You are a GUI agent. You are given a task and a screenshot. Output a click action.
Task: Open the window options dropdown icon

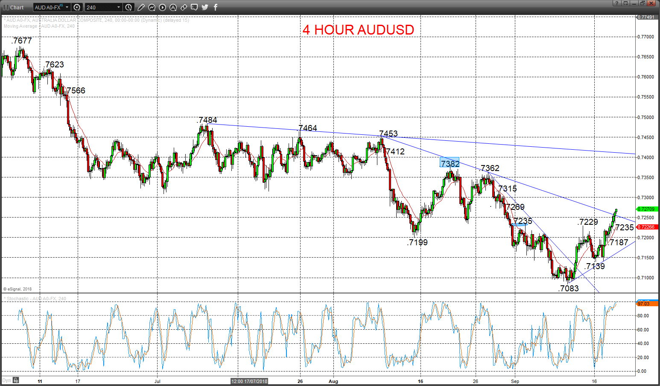[625, 3]
